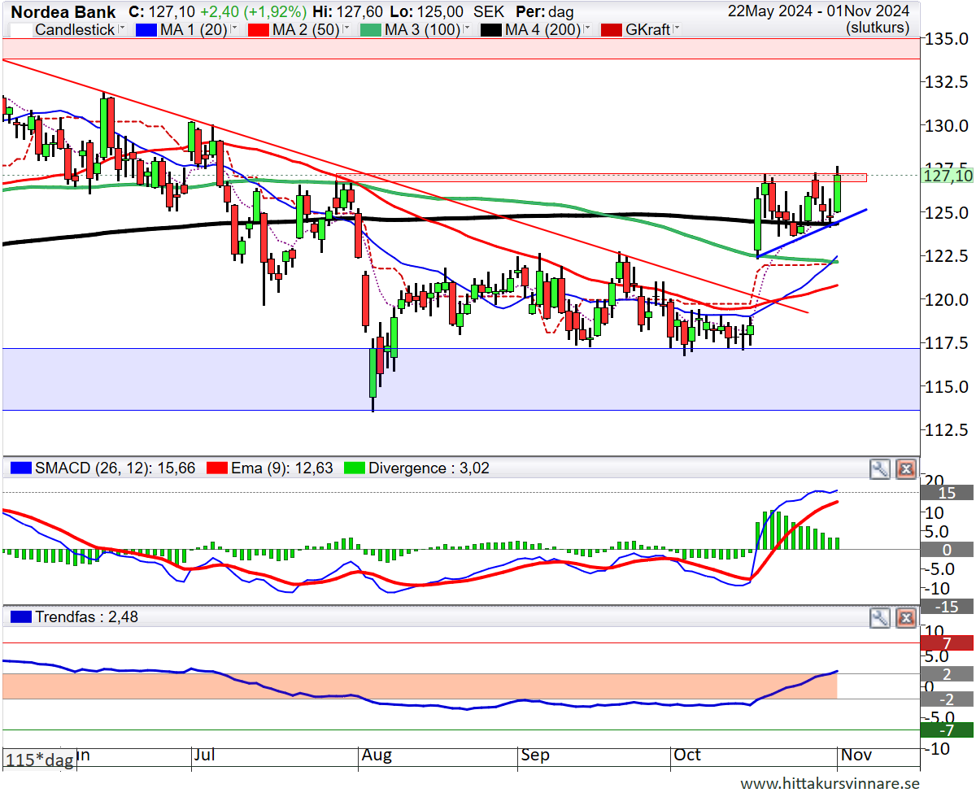Open the www.hittakursvinnare.se link

pos(830,783)
